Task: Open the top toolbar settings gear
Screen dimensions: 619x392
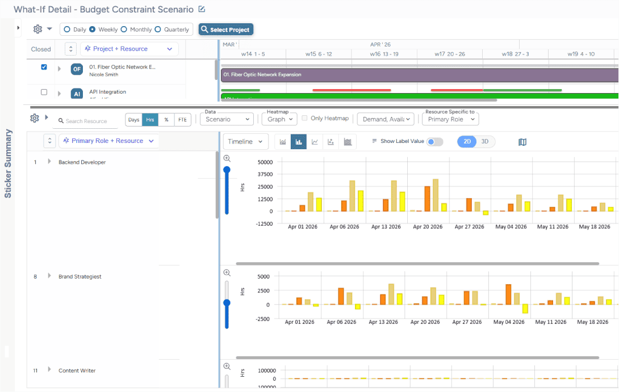Action: [x=37, y=29]
